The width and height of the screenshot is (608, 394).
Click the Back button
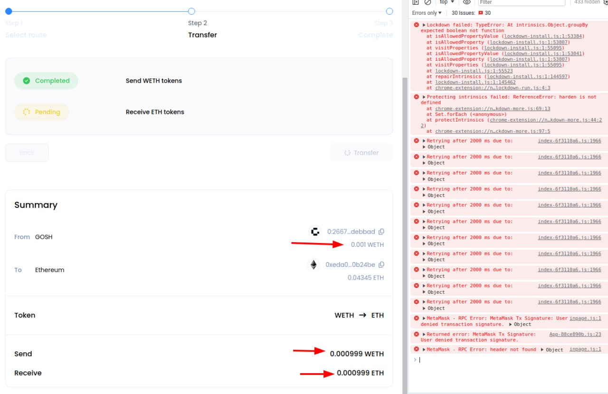[x=27, y=153]
